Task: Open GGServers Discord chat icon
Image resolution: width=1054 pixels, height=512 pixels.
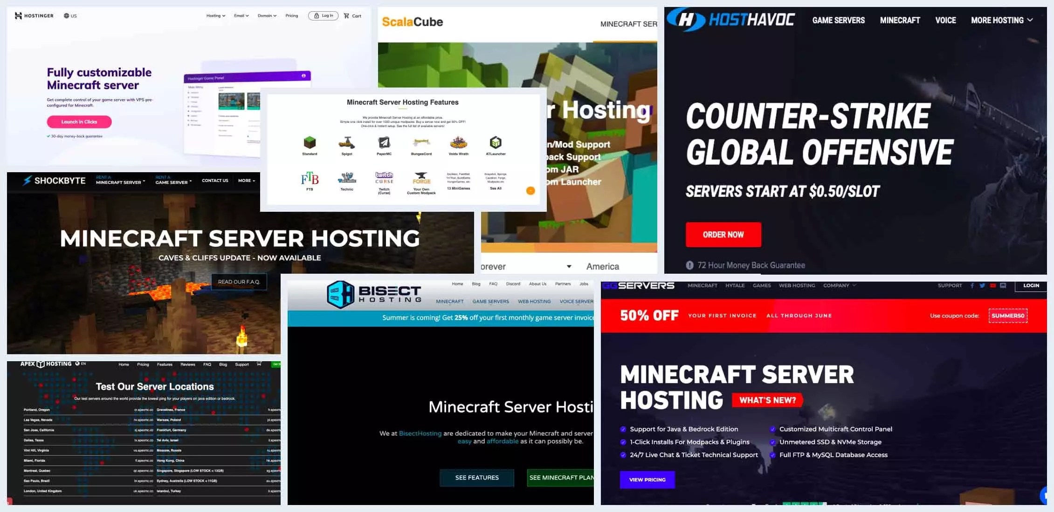Action: tap(1003, 285)
